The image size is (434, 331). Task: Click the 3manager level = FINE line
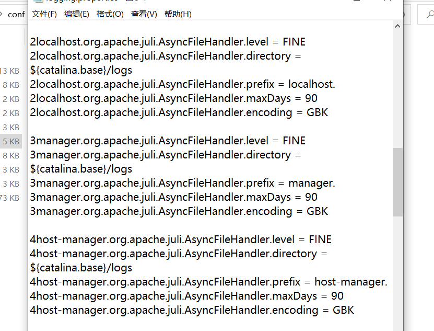pyautogui.click(x=168, y=141)
